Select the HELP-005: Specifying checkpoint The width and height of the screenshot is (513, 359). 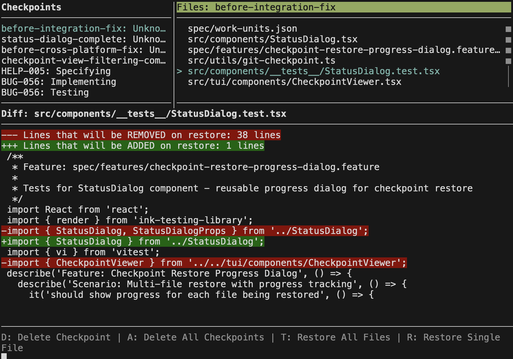click(56, 71)
